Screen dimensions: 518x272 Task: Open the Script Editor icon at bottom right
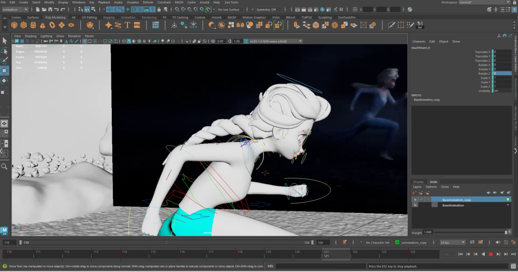coord(513,266)
